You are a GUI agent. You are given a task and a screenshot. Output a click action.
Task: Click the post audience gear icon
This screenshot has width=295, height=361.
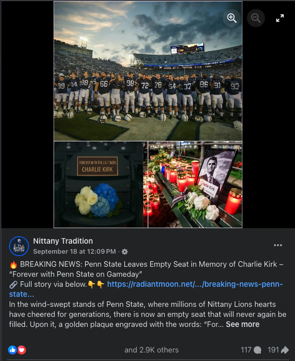(124, 252)
